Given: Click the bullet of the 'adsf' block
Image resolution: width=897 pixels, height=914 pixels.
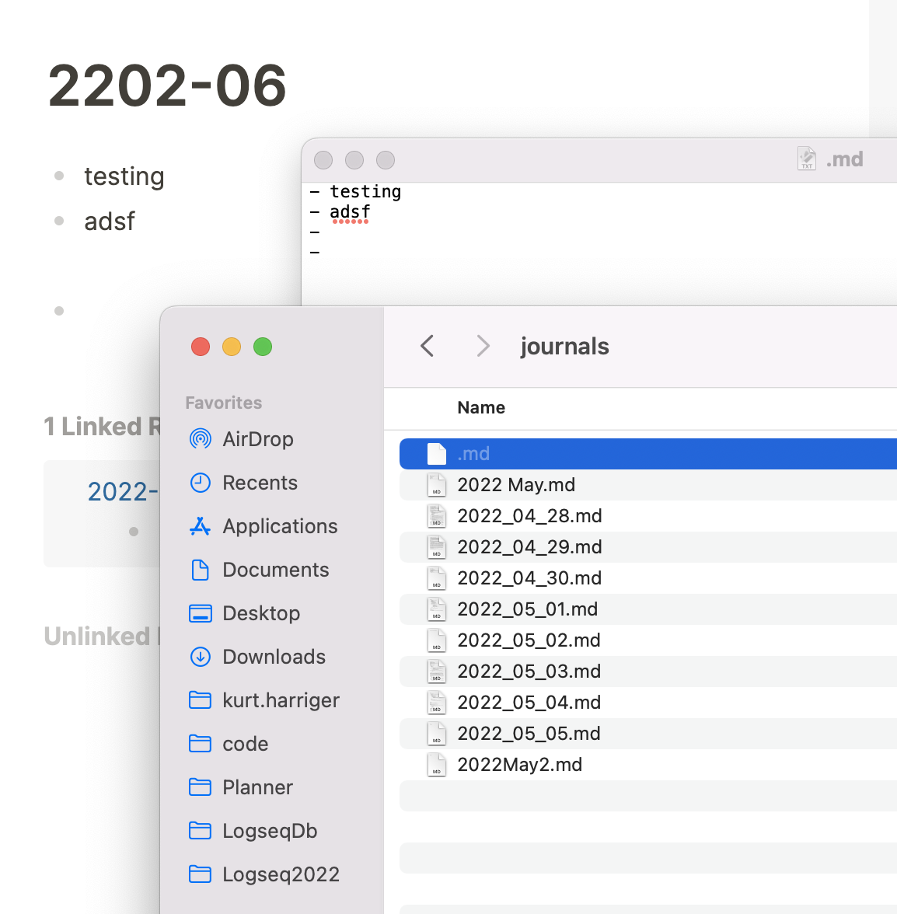Looking at the screenshot, I should (59, 221).
